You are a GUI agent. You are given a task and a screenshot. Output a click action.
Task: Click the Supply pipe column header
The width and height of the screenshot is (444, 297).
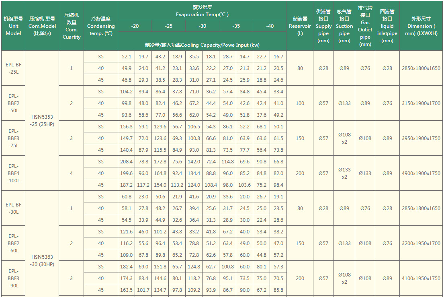[x=323, y=26]
